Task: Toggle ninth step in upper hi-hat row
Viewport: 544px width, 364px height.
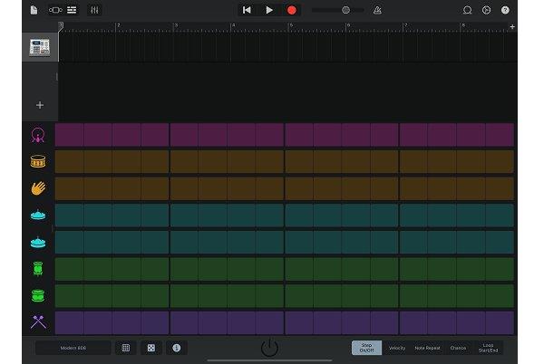Action: 298,216
